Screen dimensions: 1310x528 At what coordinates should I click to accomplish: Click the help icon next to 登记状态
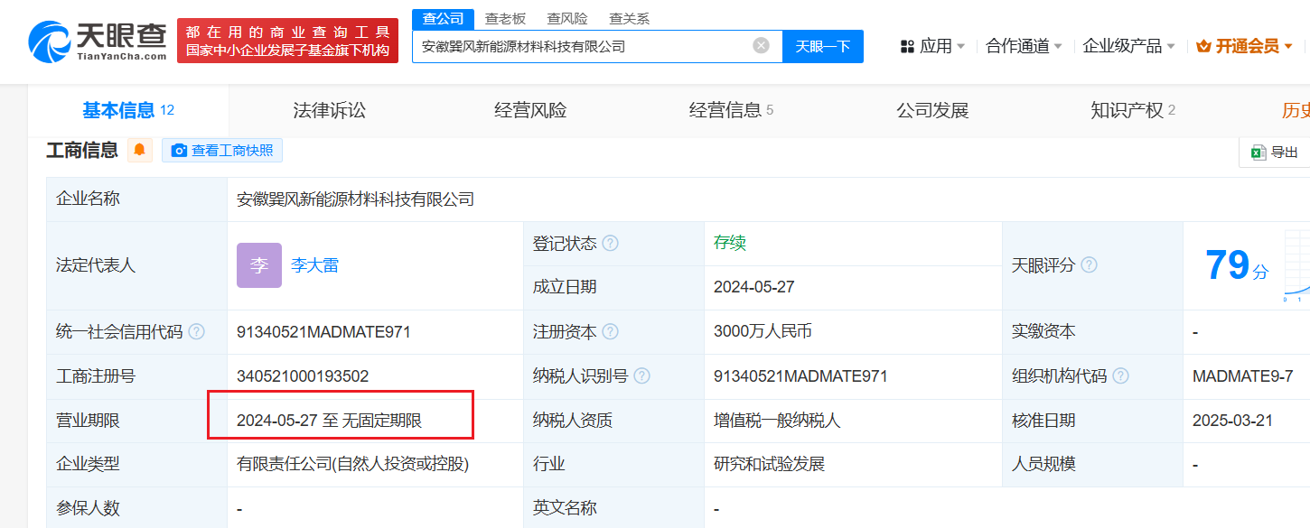tap(611, 244)
